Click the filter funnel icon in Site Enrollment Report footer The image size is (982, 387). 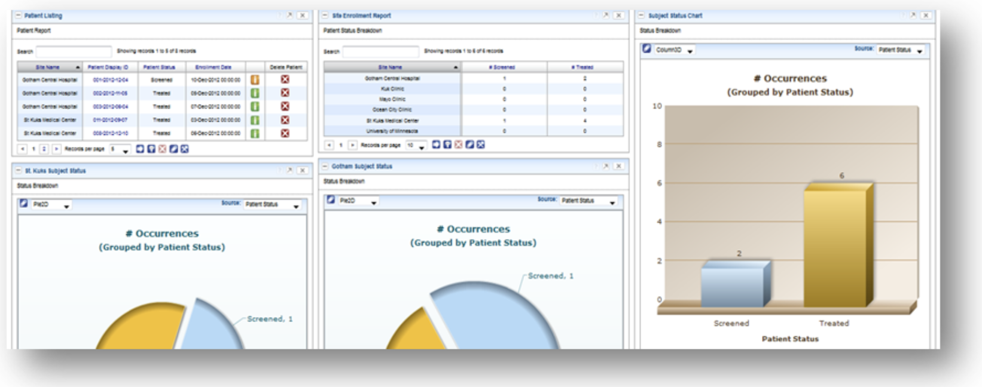[x=447, y=145]
